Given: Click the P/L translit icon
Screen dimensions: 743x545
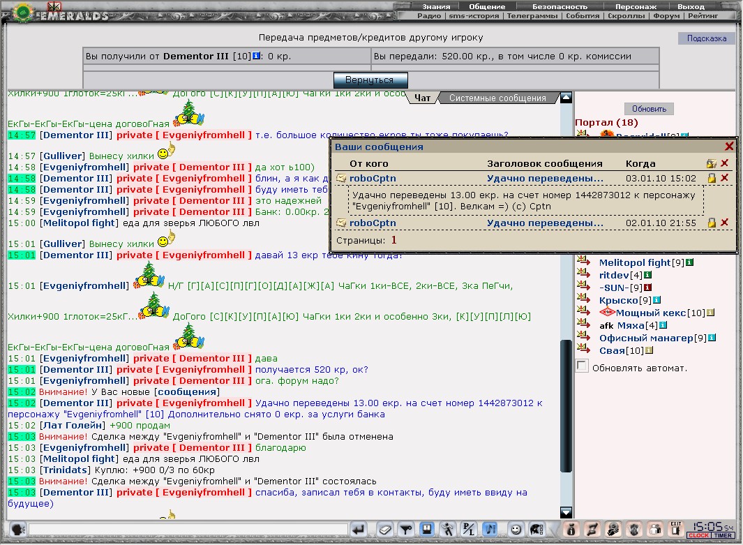Looking at the screenshot, I should click(x=469, y=530).
